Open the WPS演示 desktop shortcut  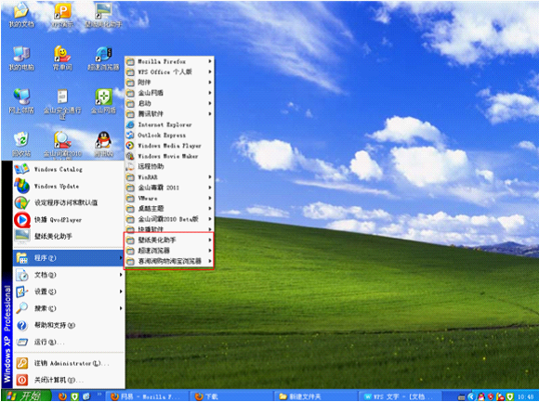[x=62, y=15]
